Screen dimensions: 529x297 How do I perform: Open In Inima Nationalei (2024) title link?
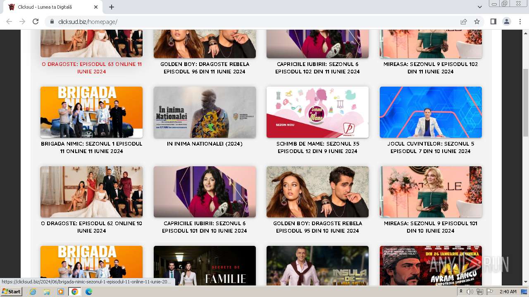[x=205, y=144]
